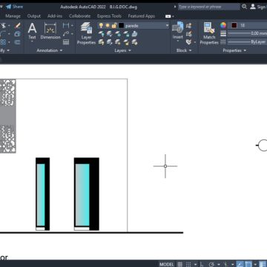The height and width of the screenshot is (267, 267).
Task: Activate the Match Properties tool
Action: coord(209,33)
